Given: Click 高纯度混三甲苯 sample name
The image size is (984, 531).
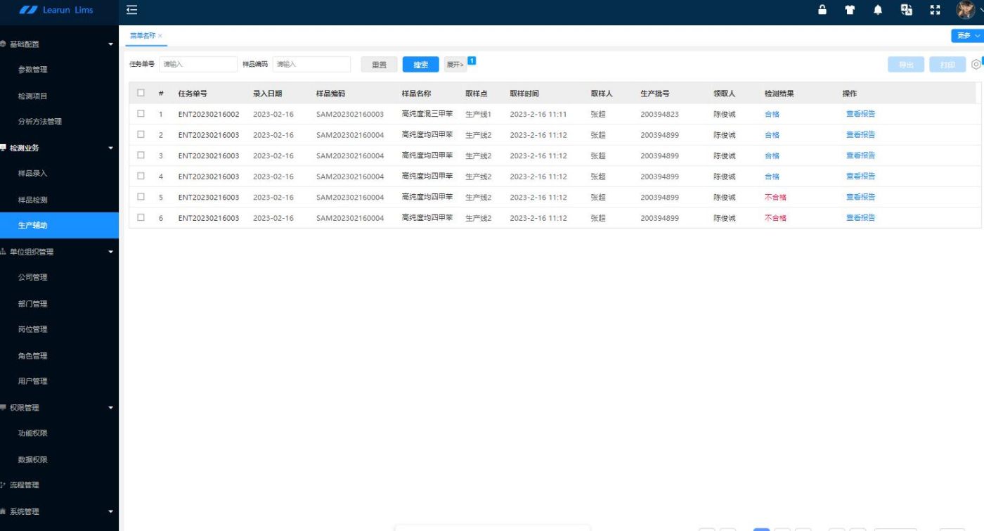Looking at the screenshot, I should [427, 114].
